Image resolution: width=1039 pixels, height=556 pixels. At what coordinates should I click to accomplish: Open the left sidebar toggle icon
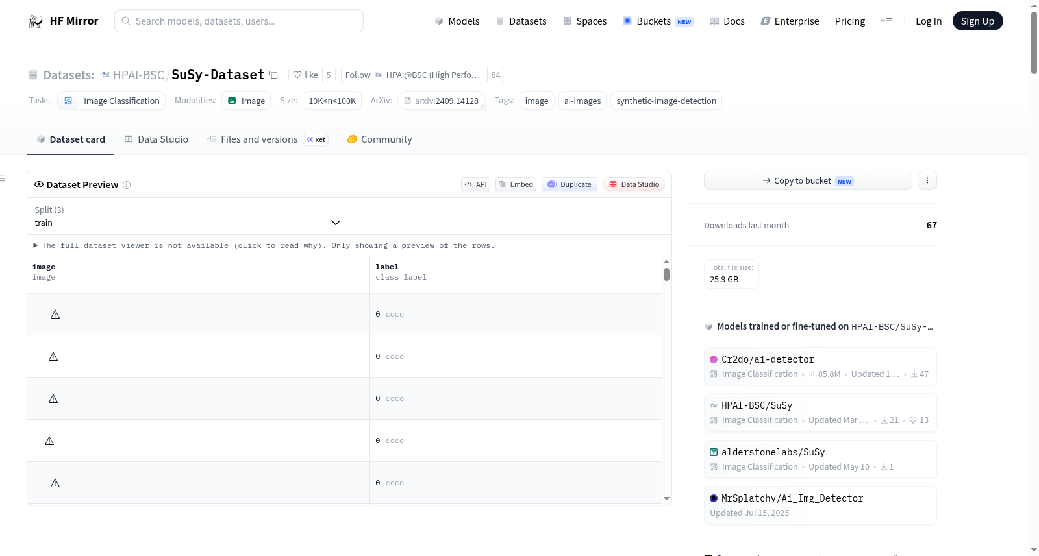(x=3, y=178)
